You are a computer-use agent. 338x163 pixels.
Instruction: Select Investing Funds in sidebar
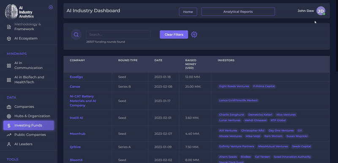[29, 125]
